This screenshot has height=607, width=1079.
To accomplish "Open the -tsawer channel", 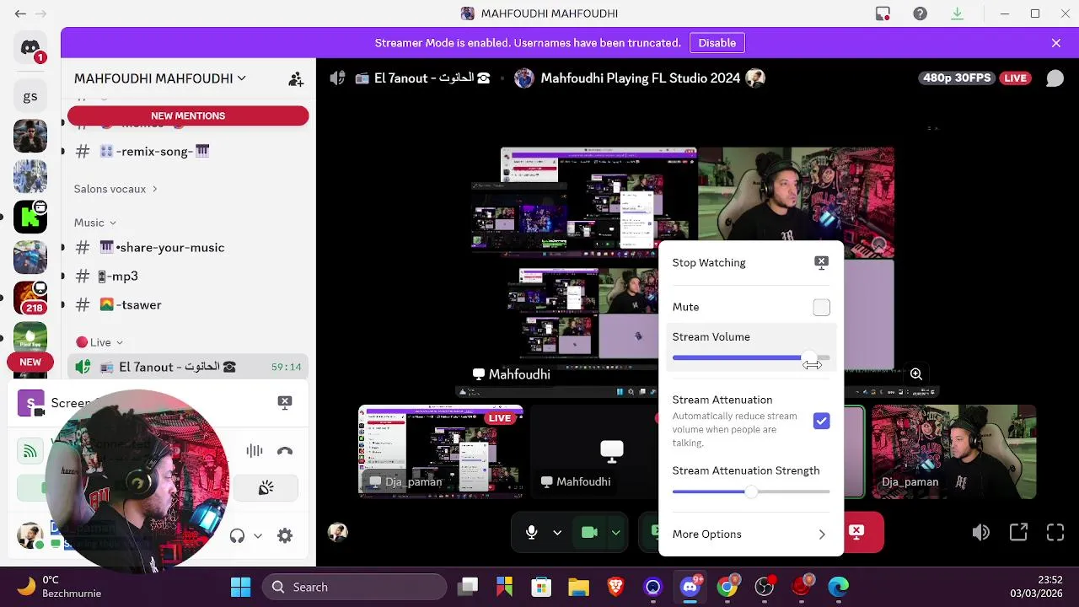I will (187, 304).
